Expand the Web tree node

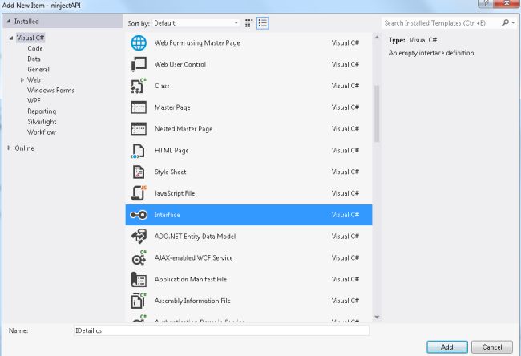click(22, 79)
